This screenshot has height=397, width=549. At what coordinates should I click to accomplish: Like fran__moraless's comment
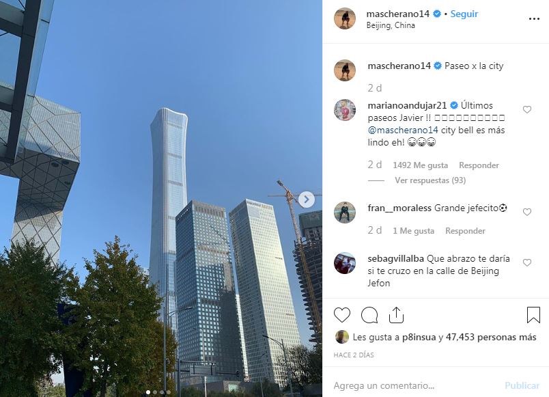click(x=527, y=212)
